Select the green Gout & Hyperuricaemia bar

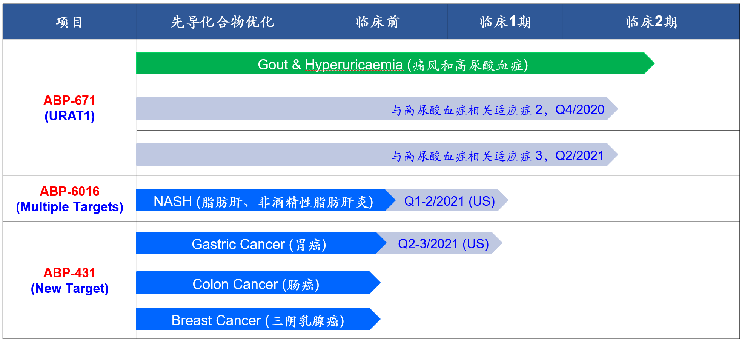coord(392,63)
